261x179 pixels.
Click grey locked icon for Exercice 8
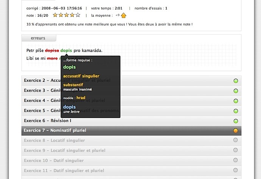point(235,140)
